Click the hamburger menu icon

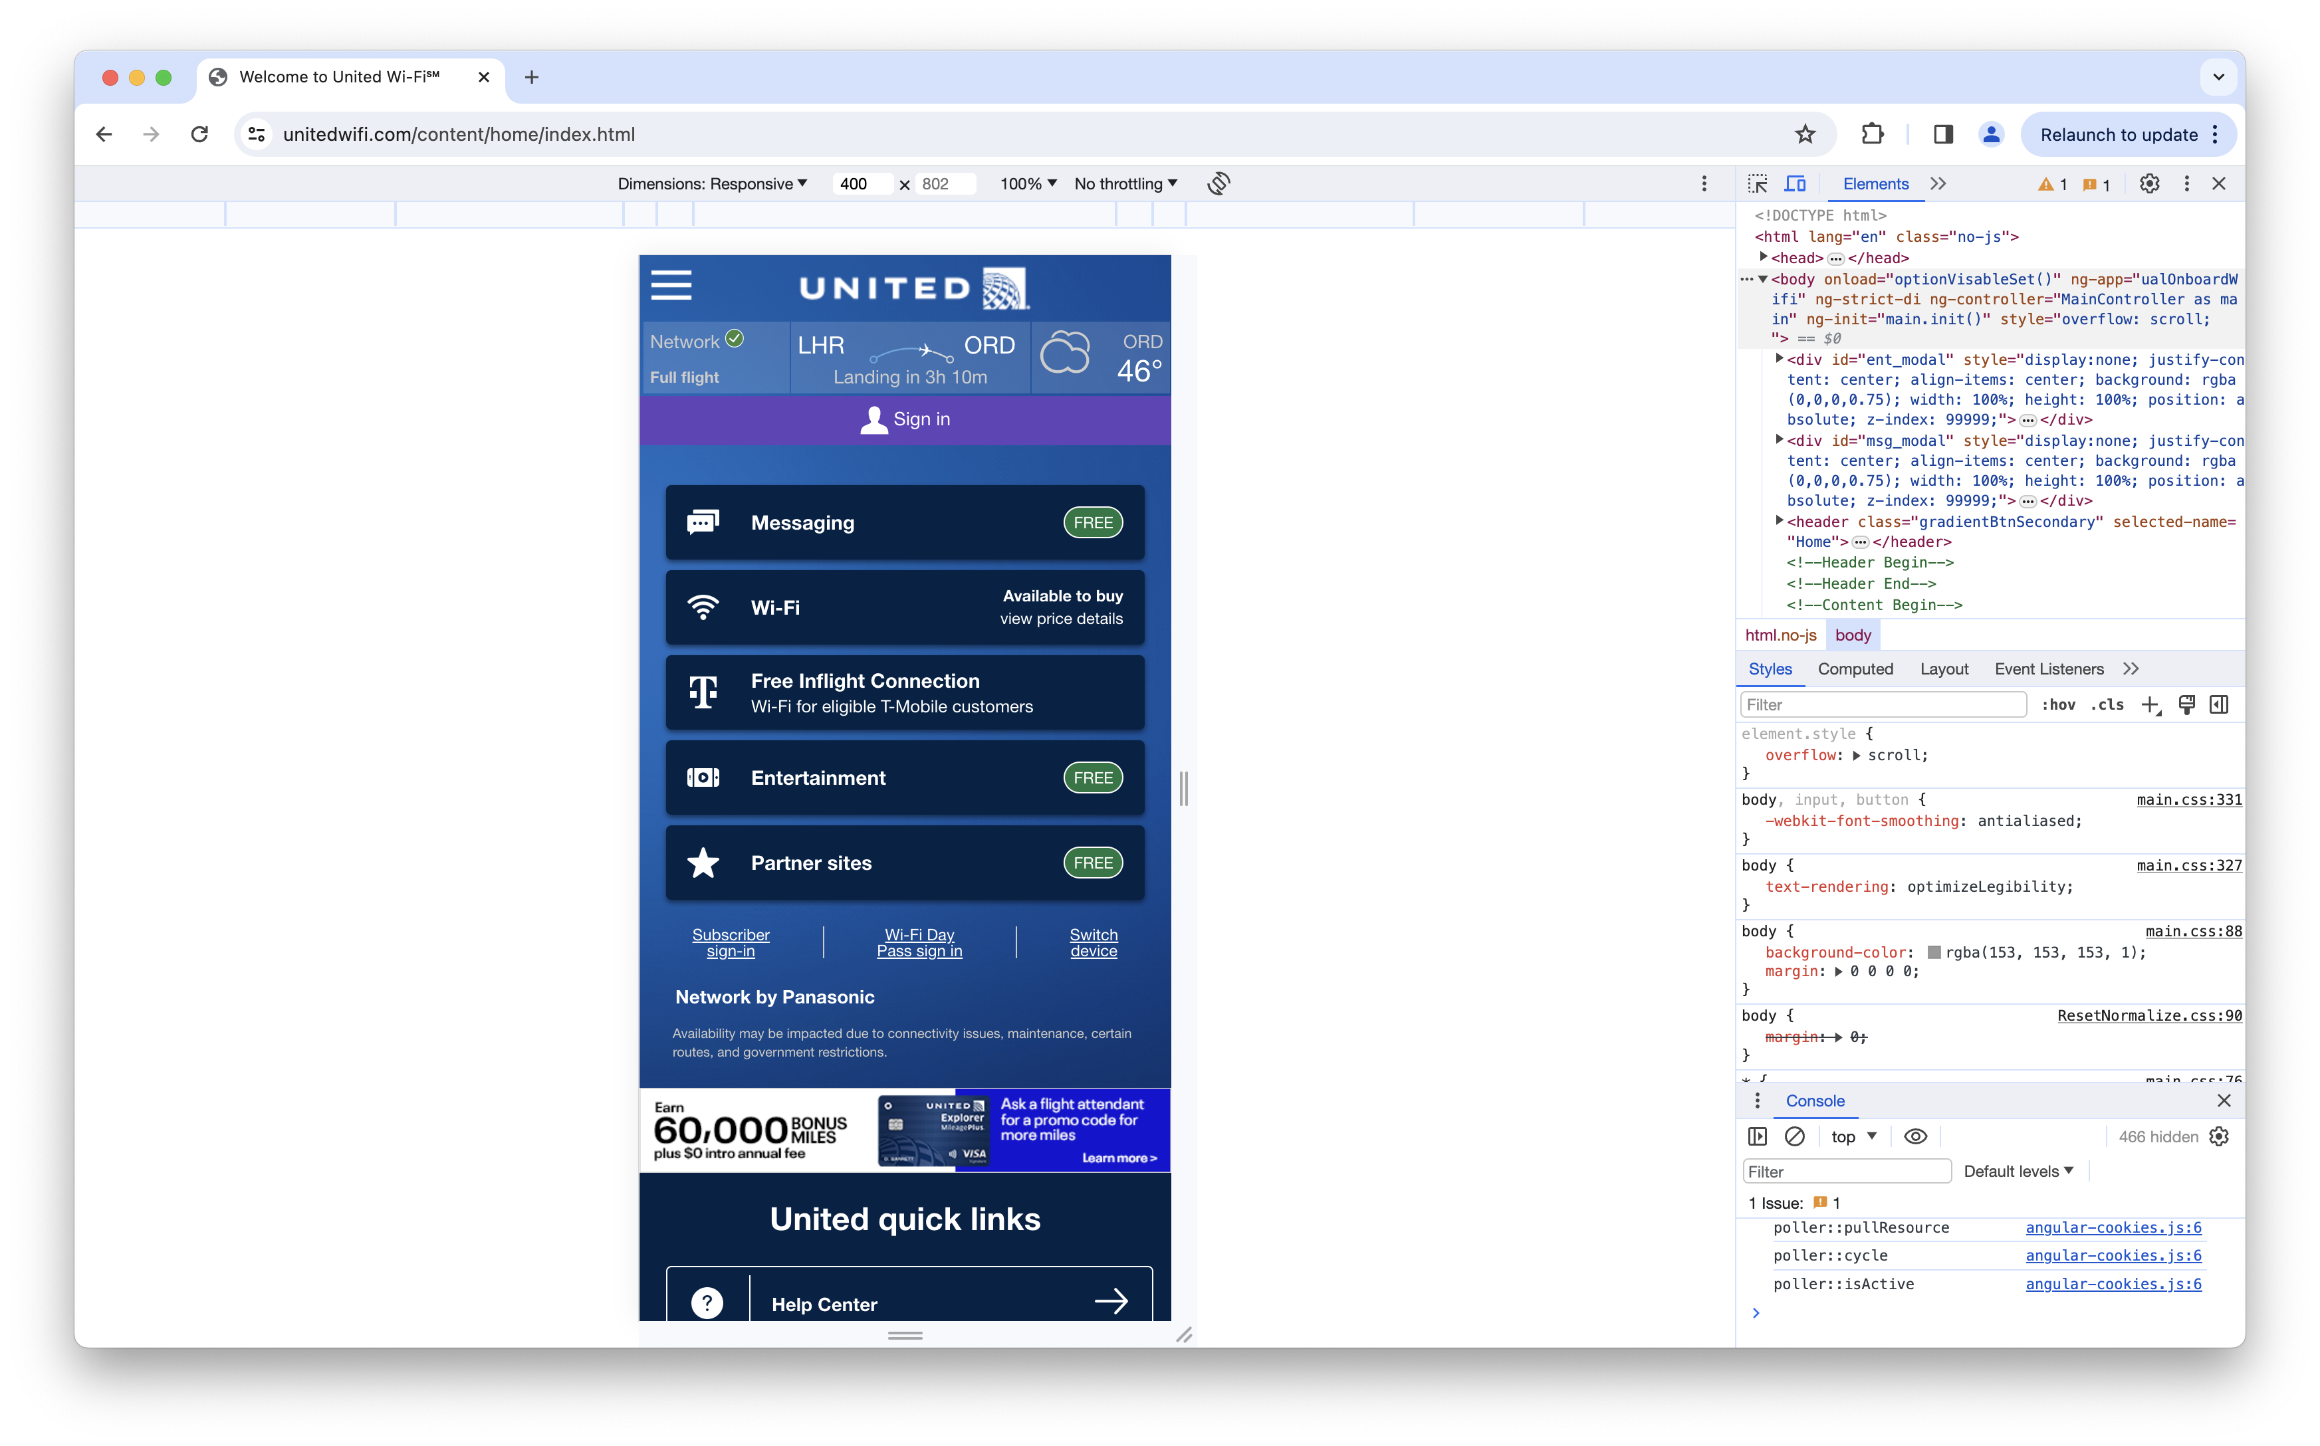click(673, 285)
